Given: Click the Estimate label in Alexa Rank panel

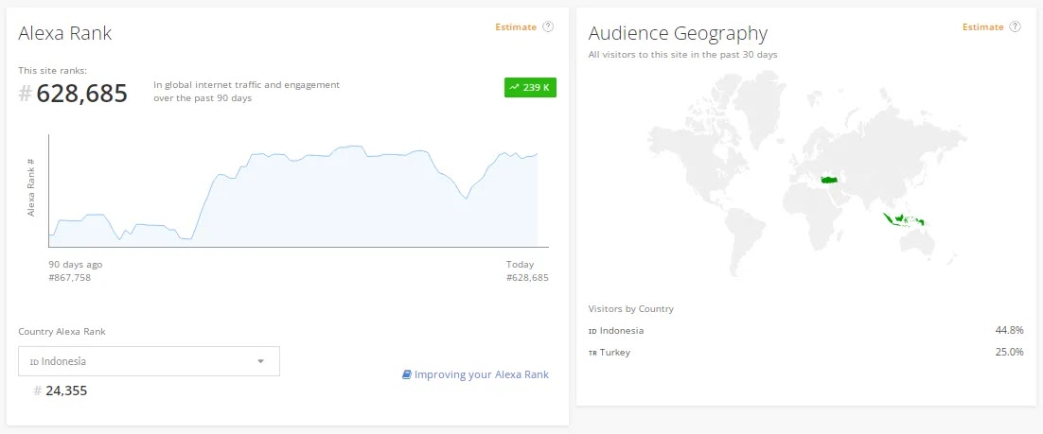Looking at the screenshot, I should pyautogui.click(x=516, y=27).
